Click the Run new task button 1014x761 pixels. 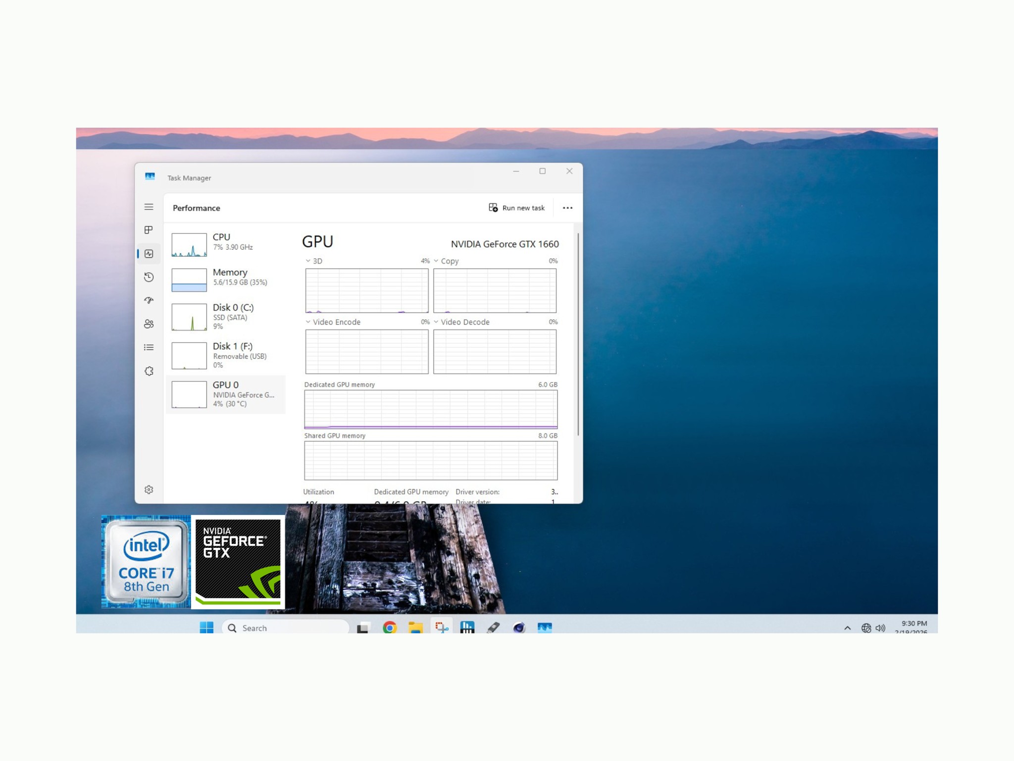click(x=516, y=208)
